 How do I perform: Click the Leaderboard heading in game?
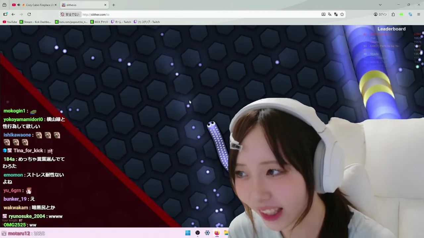point(392,29)
